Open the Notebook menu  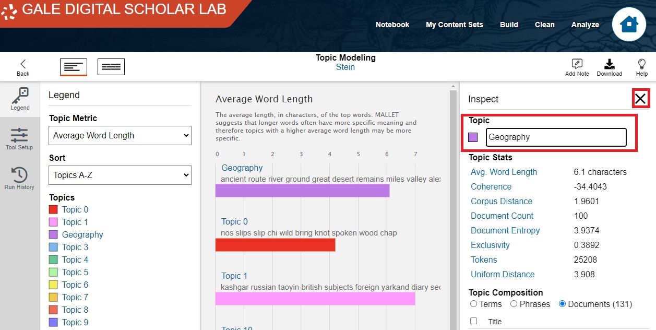(x=392, y=25)
